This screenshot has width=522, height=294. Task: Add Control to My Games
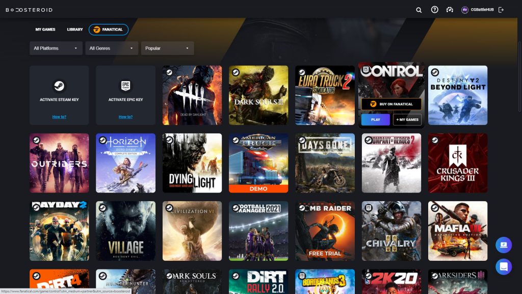coord(407,119)
